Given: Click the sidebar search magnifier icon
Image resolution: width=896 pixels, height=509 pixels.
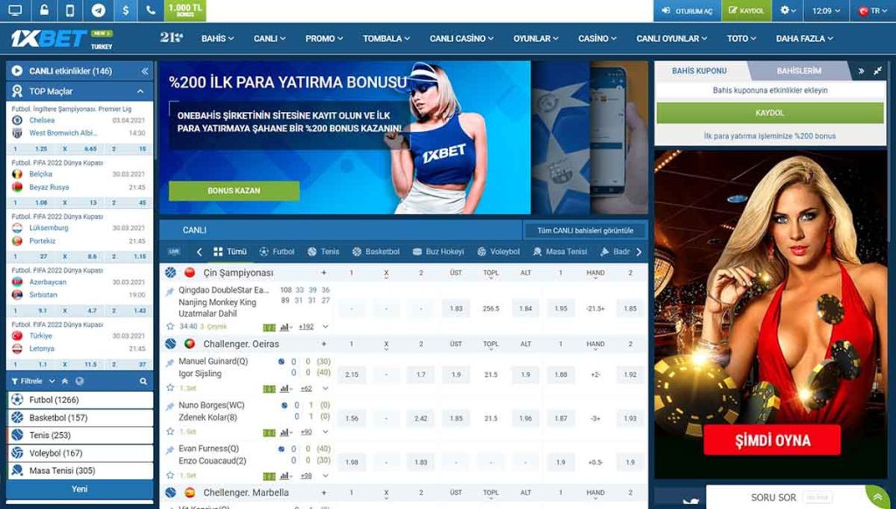Looking at the screenshot, I should [x=143, y=381].
